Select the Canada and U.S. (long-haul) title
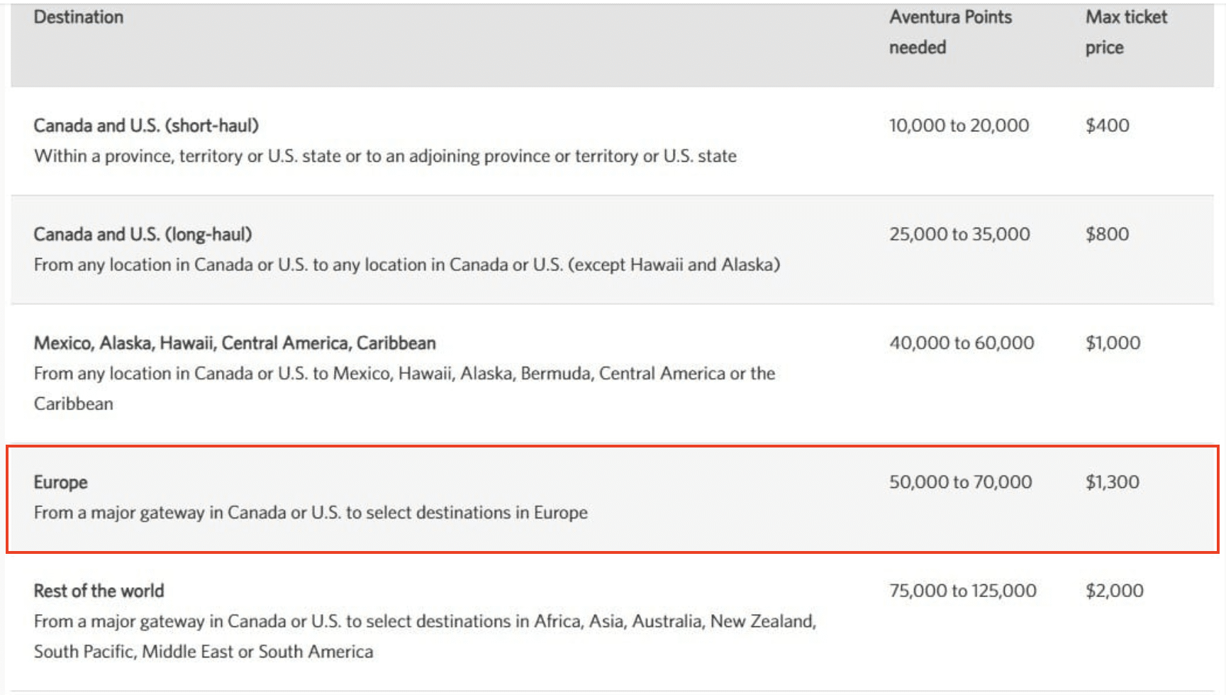Screen dimensions: 1226x695 143,234
